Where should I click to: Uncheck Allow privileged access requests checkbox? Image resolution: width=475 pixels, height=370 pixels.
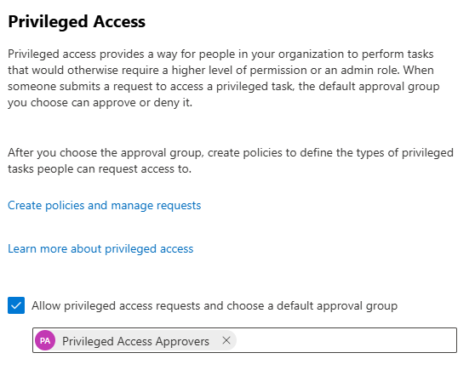pos(16,305)
